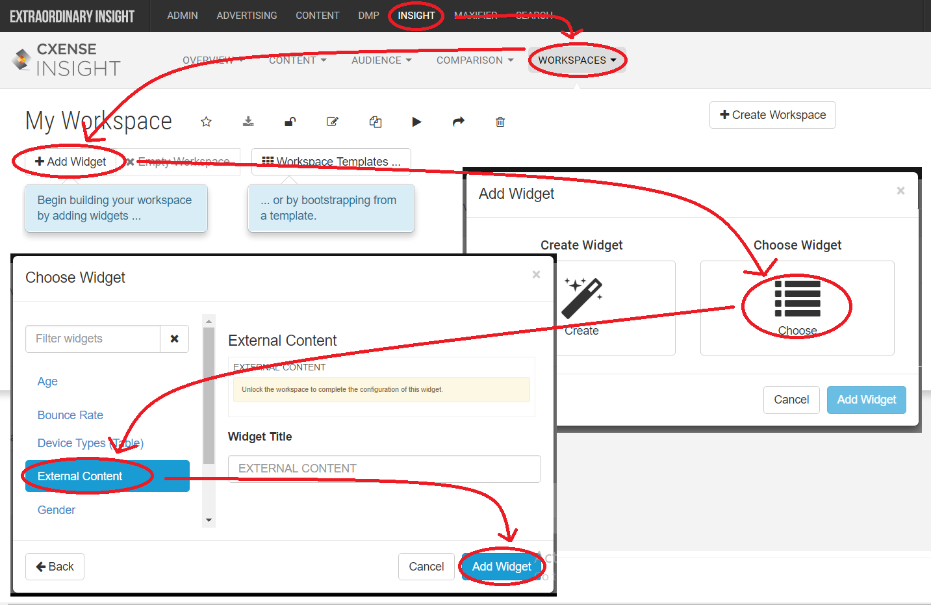
Task: Start workspace playback with the play icon
Action: tap(416, 122)
